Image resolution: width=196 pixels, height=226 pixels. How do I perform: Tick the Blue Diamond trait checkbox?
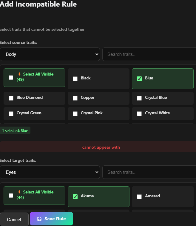(x=11, y=98)
